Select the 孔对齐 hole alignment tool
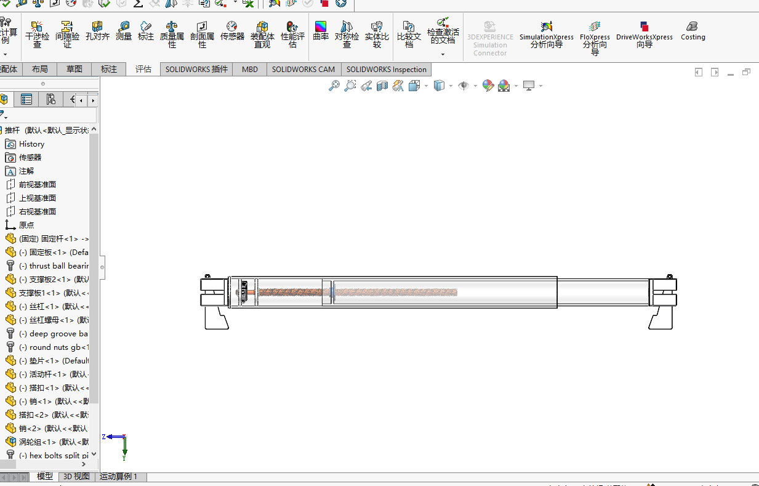This screenshot has width=759, height=486. pos(97,31)
